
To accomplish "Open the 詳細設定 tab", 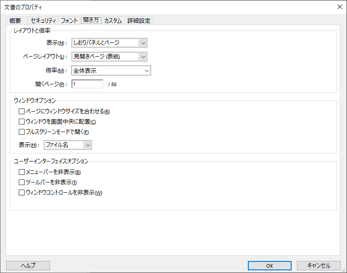I will pyautogui.click(x=138, y=21).
